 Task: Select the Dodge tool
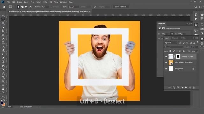click(x=3, y=70)
